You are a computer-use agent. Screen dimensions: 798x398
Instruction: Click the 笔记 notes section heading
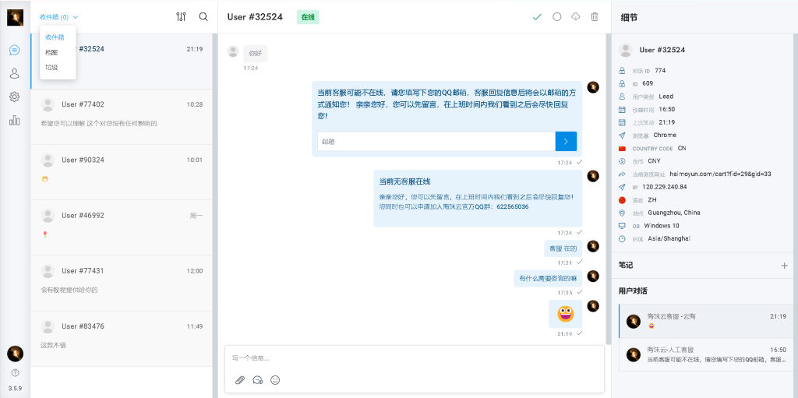pos(626,265)
